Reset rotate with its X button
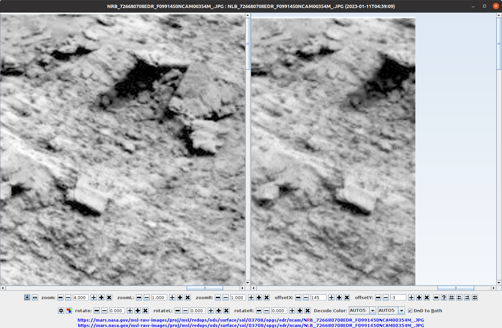The image size is (502, 328). (x=145, y=311)
